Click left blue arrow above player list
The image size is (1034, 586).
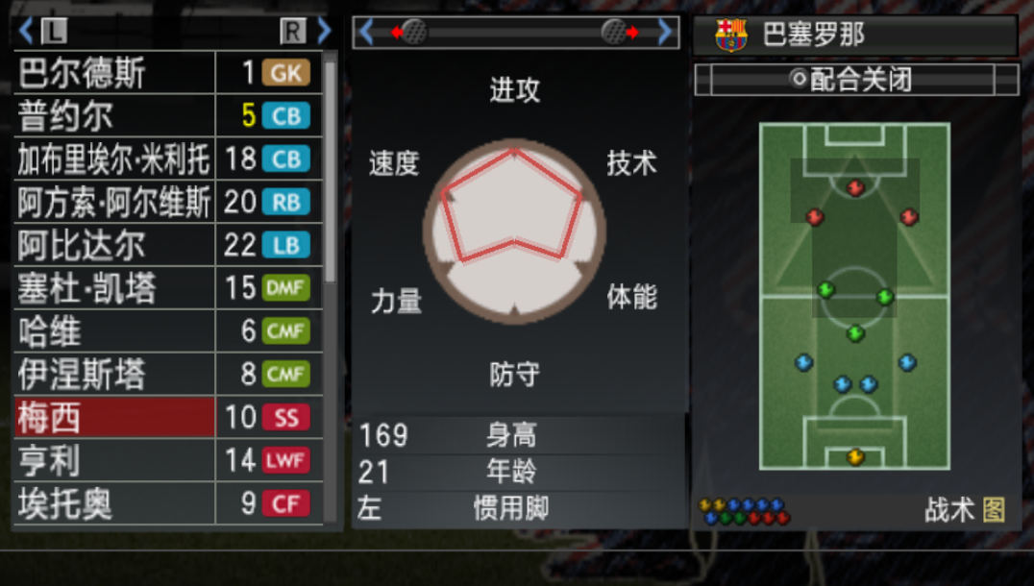pyautogui.click(x=26, y=31)
